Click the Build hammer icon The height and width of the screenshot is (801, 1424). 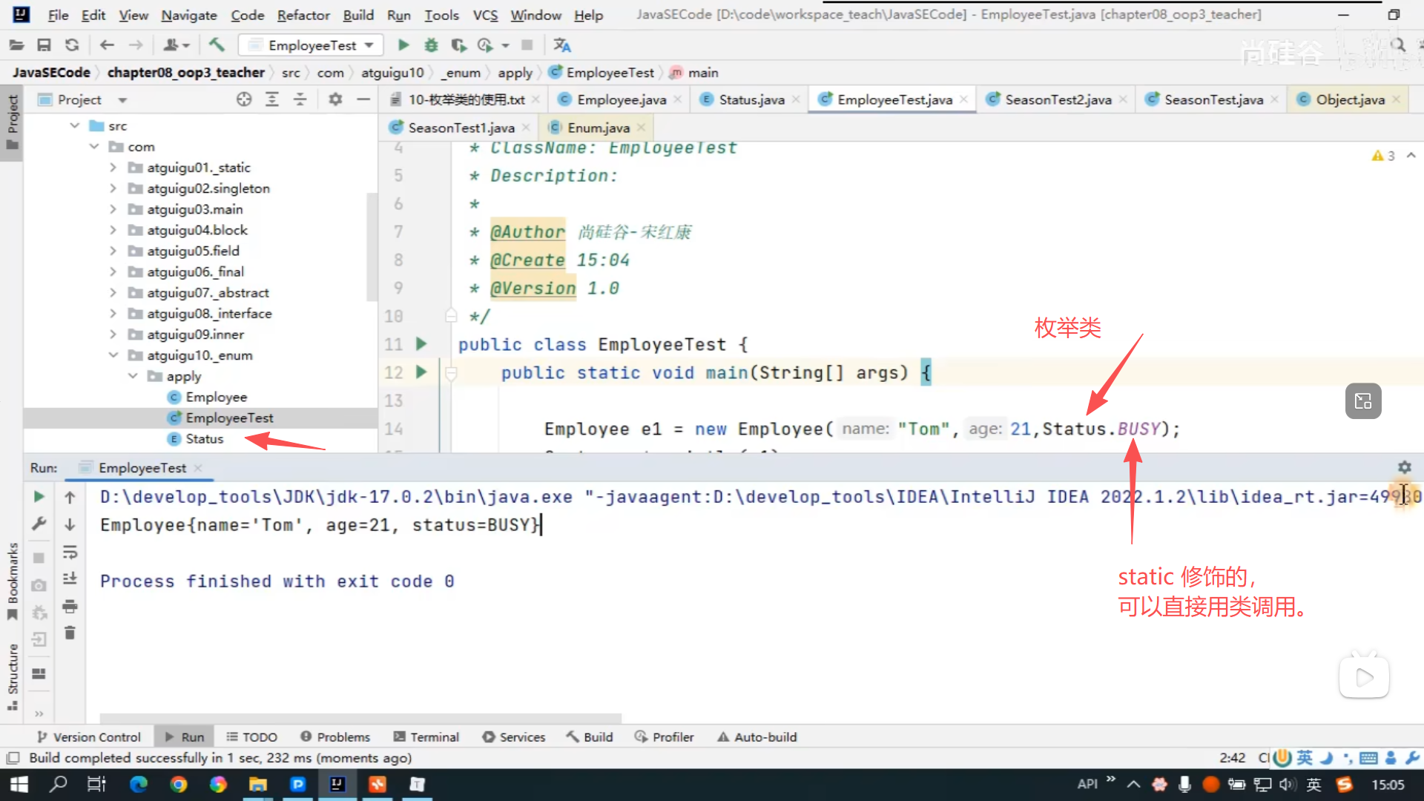point(217,45)
